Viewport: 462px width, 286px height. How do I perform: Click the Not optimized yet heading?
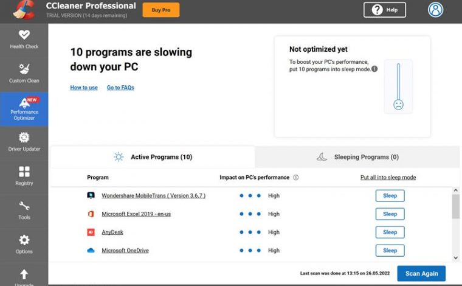(318, 49)
